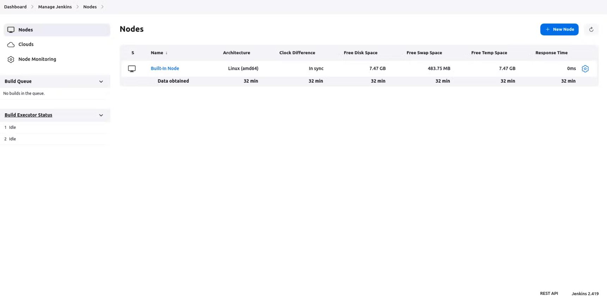Image resolution: width=607 pixels, height=298 pixels.
Task: Click the Nodes page heading
Action: [x=131, y=29]
